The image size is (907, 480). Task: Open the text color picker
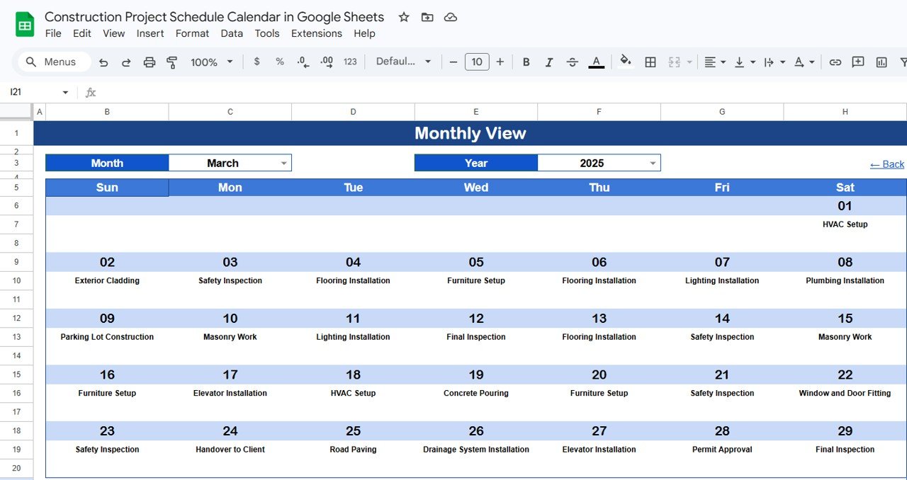point(596,62)
